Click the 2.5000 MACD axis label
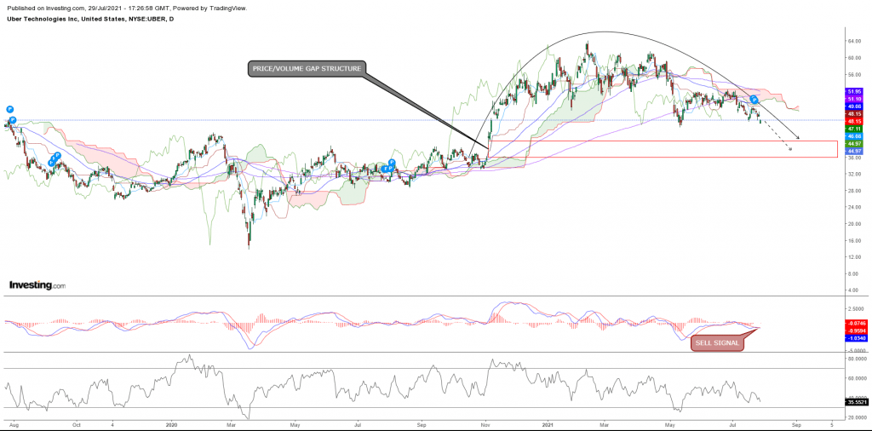This screenshot has height=431, width=872. tap(856, 307)
